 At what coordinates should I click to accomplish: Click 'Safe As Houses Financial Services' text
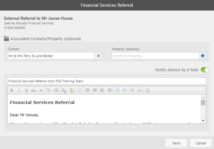[29, 23]
